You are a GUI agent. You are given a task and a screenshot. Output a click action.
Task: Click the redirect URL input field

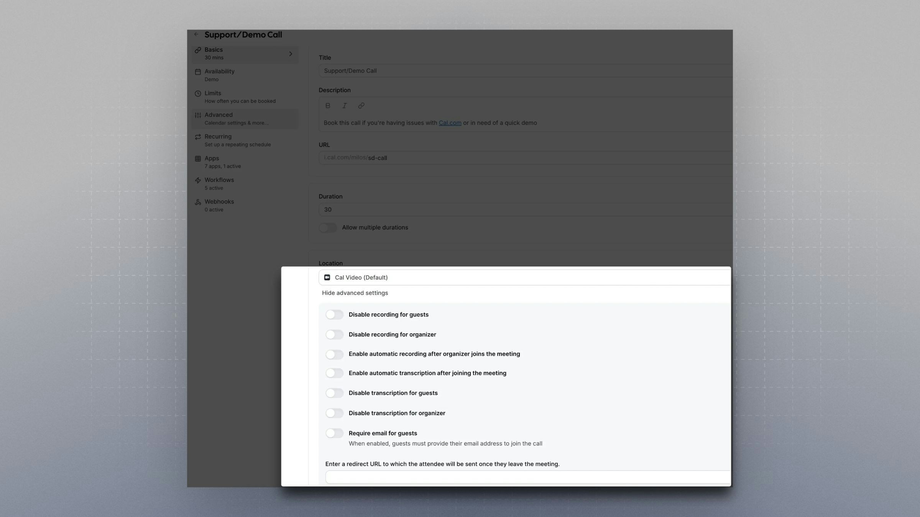[x=527, y=477]
